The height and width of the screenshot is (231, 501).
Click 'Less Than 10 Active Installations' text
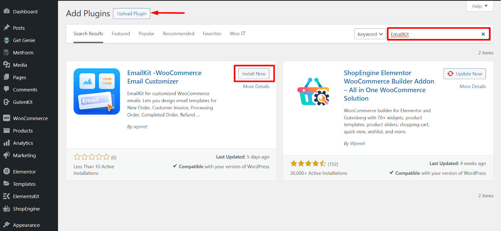point(94,170)
